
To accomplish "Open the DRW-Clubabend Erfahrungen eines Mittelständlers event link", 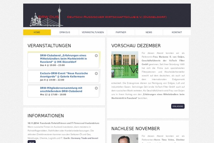I will click(63, 59).
